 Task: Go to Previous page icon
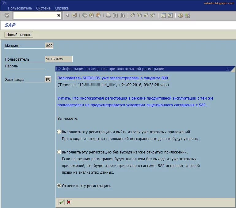(x=139, y=15)
